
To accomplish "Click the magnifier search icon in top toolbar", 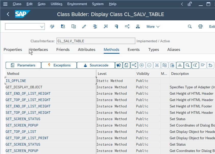I will [x=190, y=26].
